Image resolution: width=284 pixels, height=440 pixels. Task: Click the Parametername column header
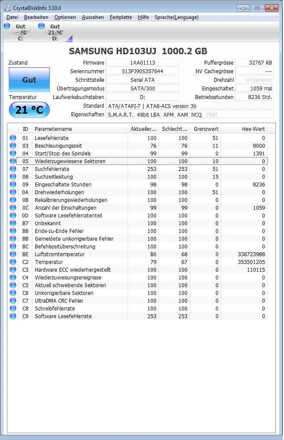coord(80,129)
